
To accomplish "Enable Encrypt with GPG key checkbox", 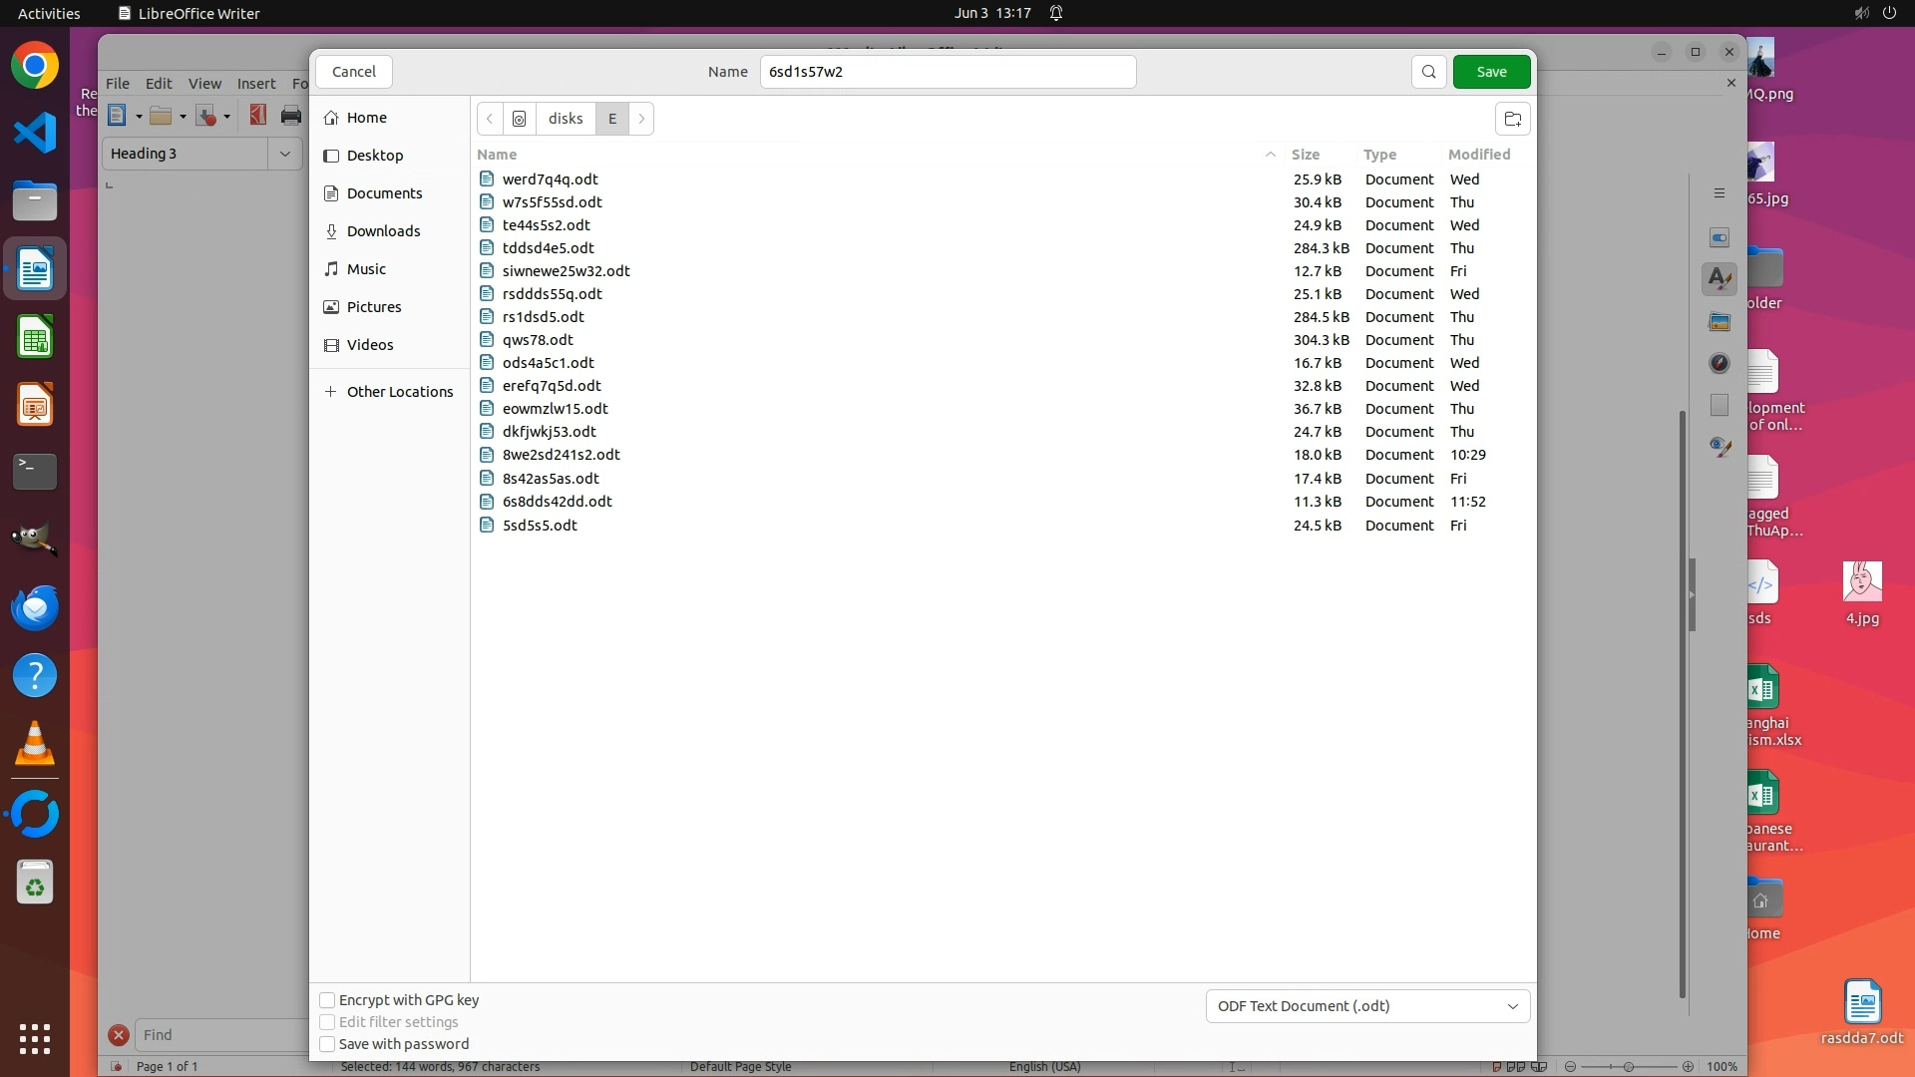I will click(327, 1000).
